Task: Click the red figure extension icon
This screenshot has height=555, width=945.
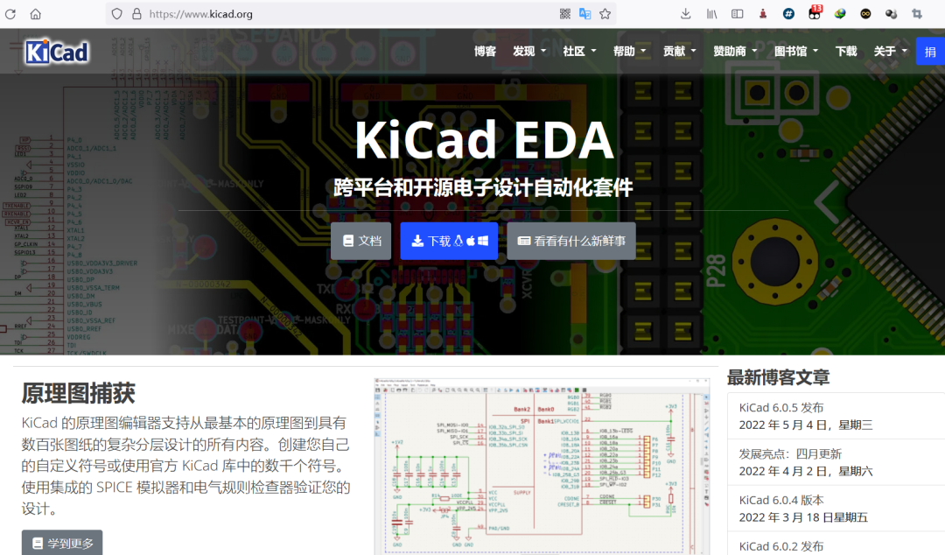Action: pyautogui.click(x=763, y=14)
